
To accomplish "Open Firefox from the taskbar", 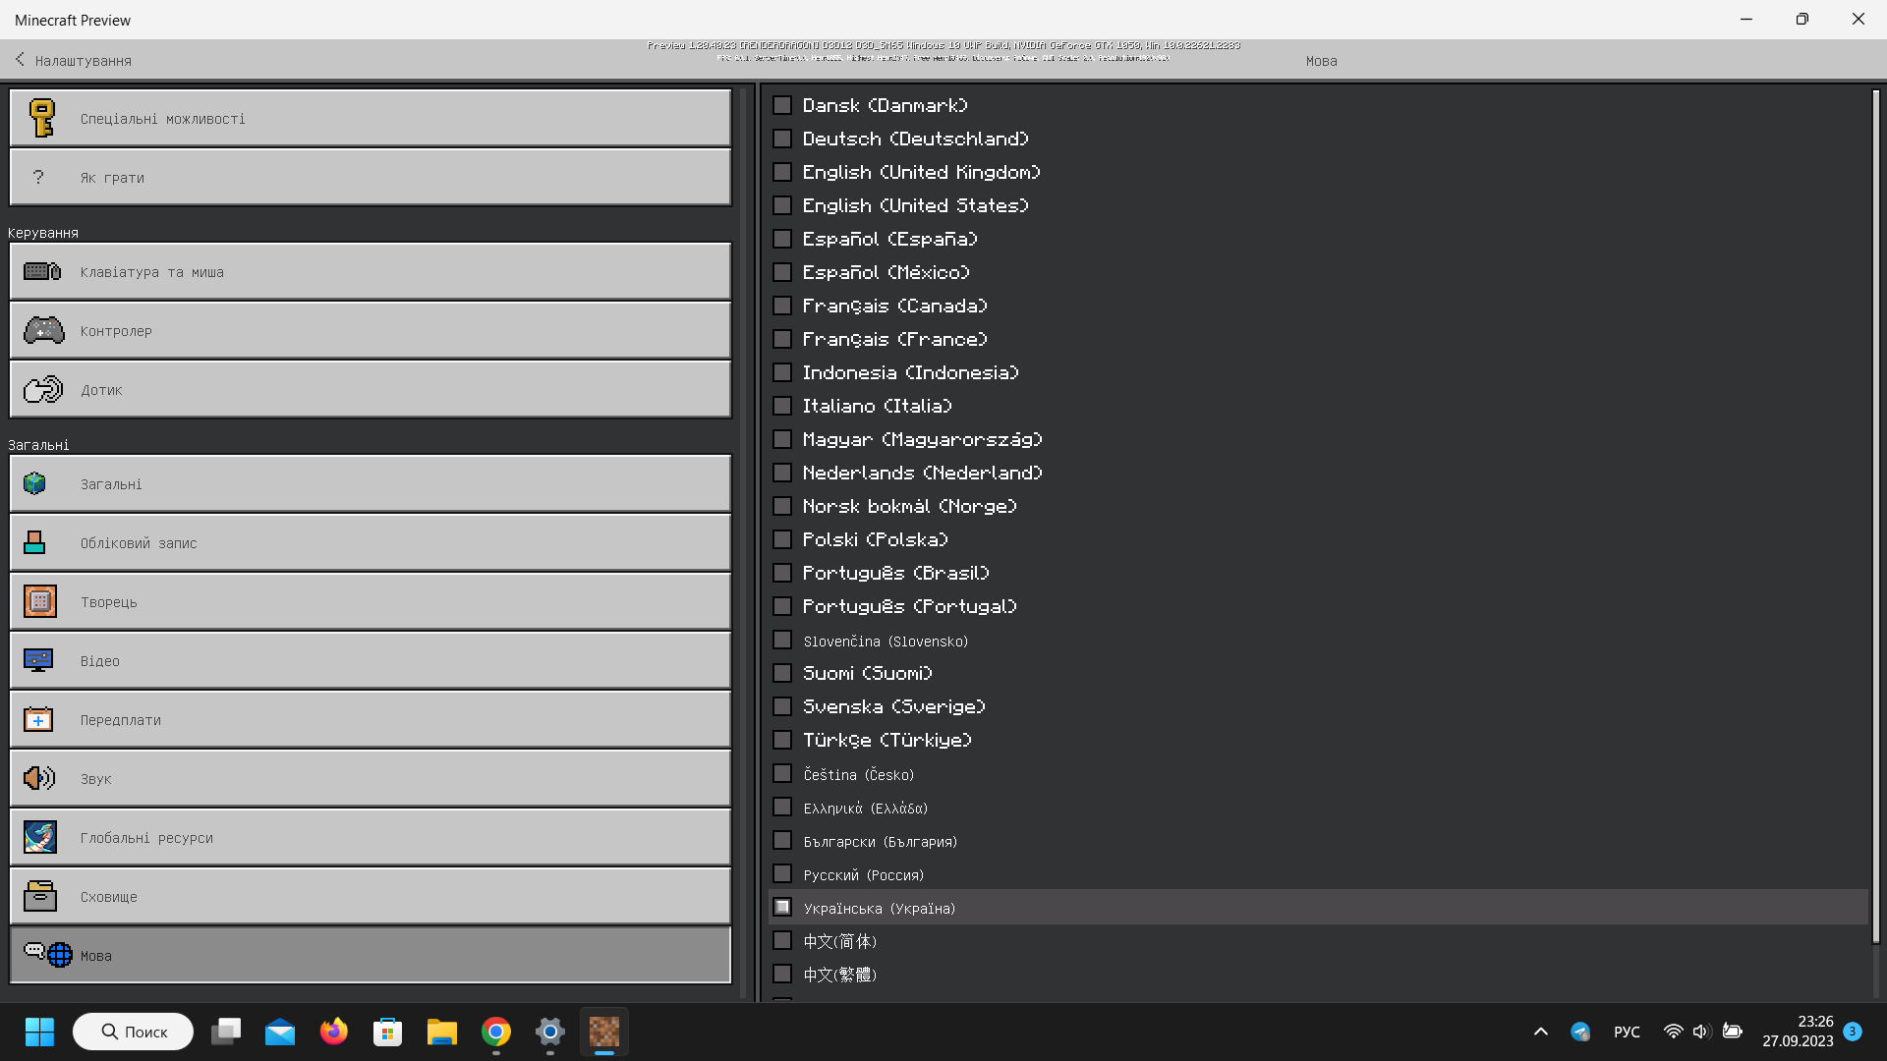I will 334,1032.
